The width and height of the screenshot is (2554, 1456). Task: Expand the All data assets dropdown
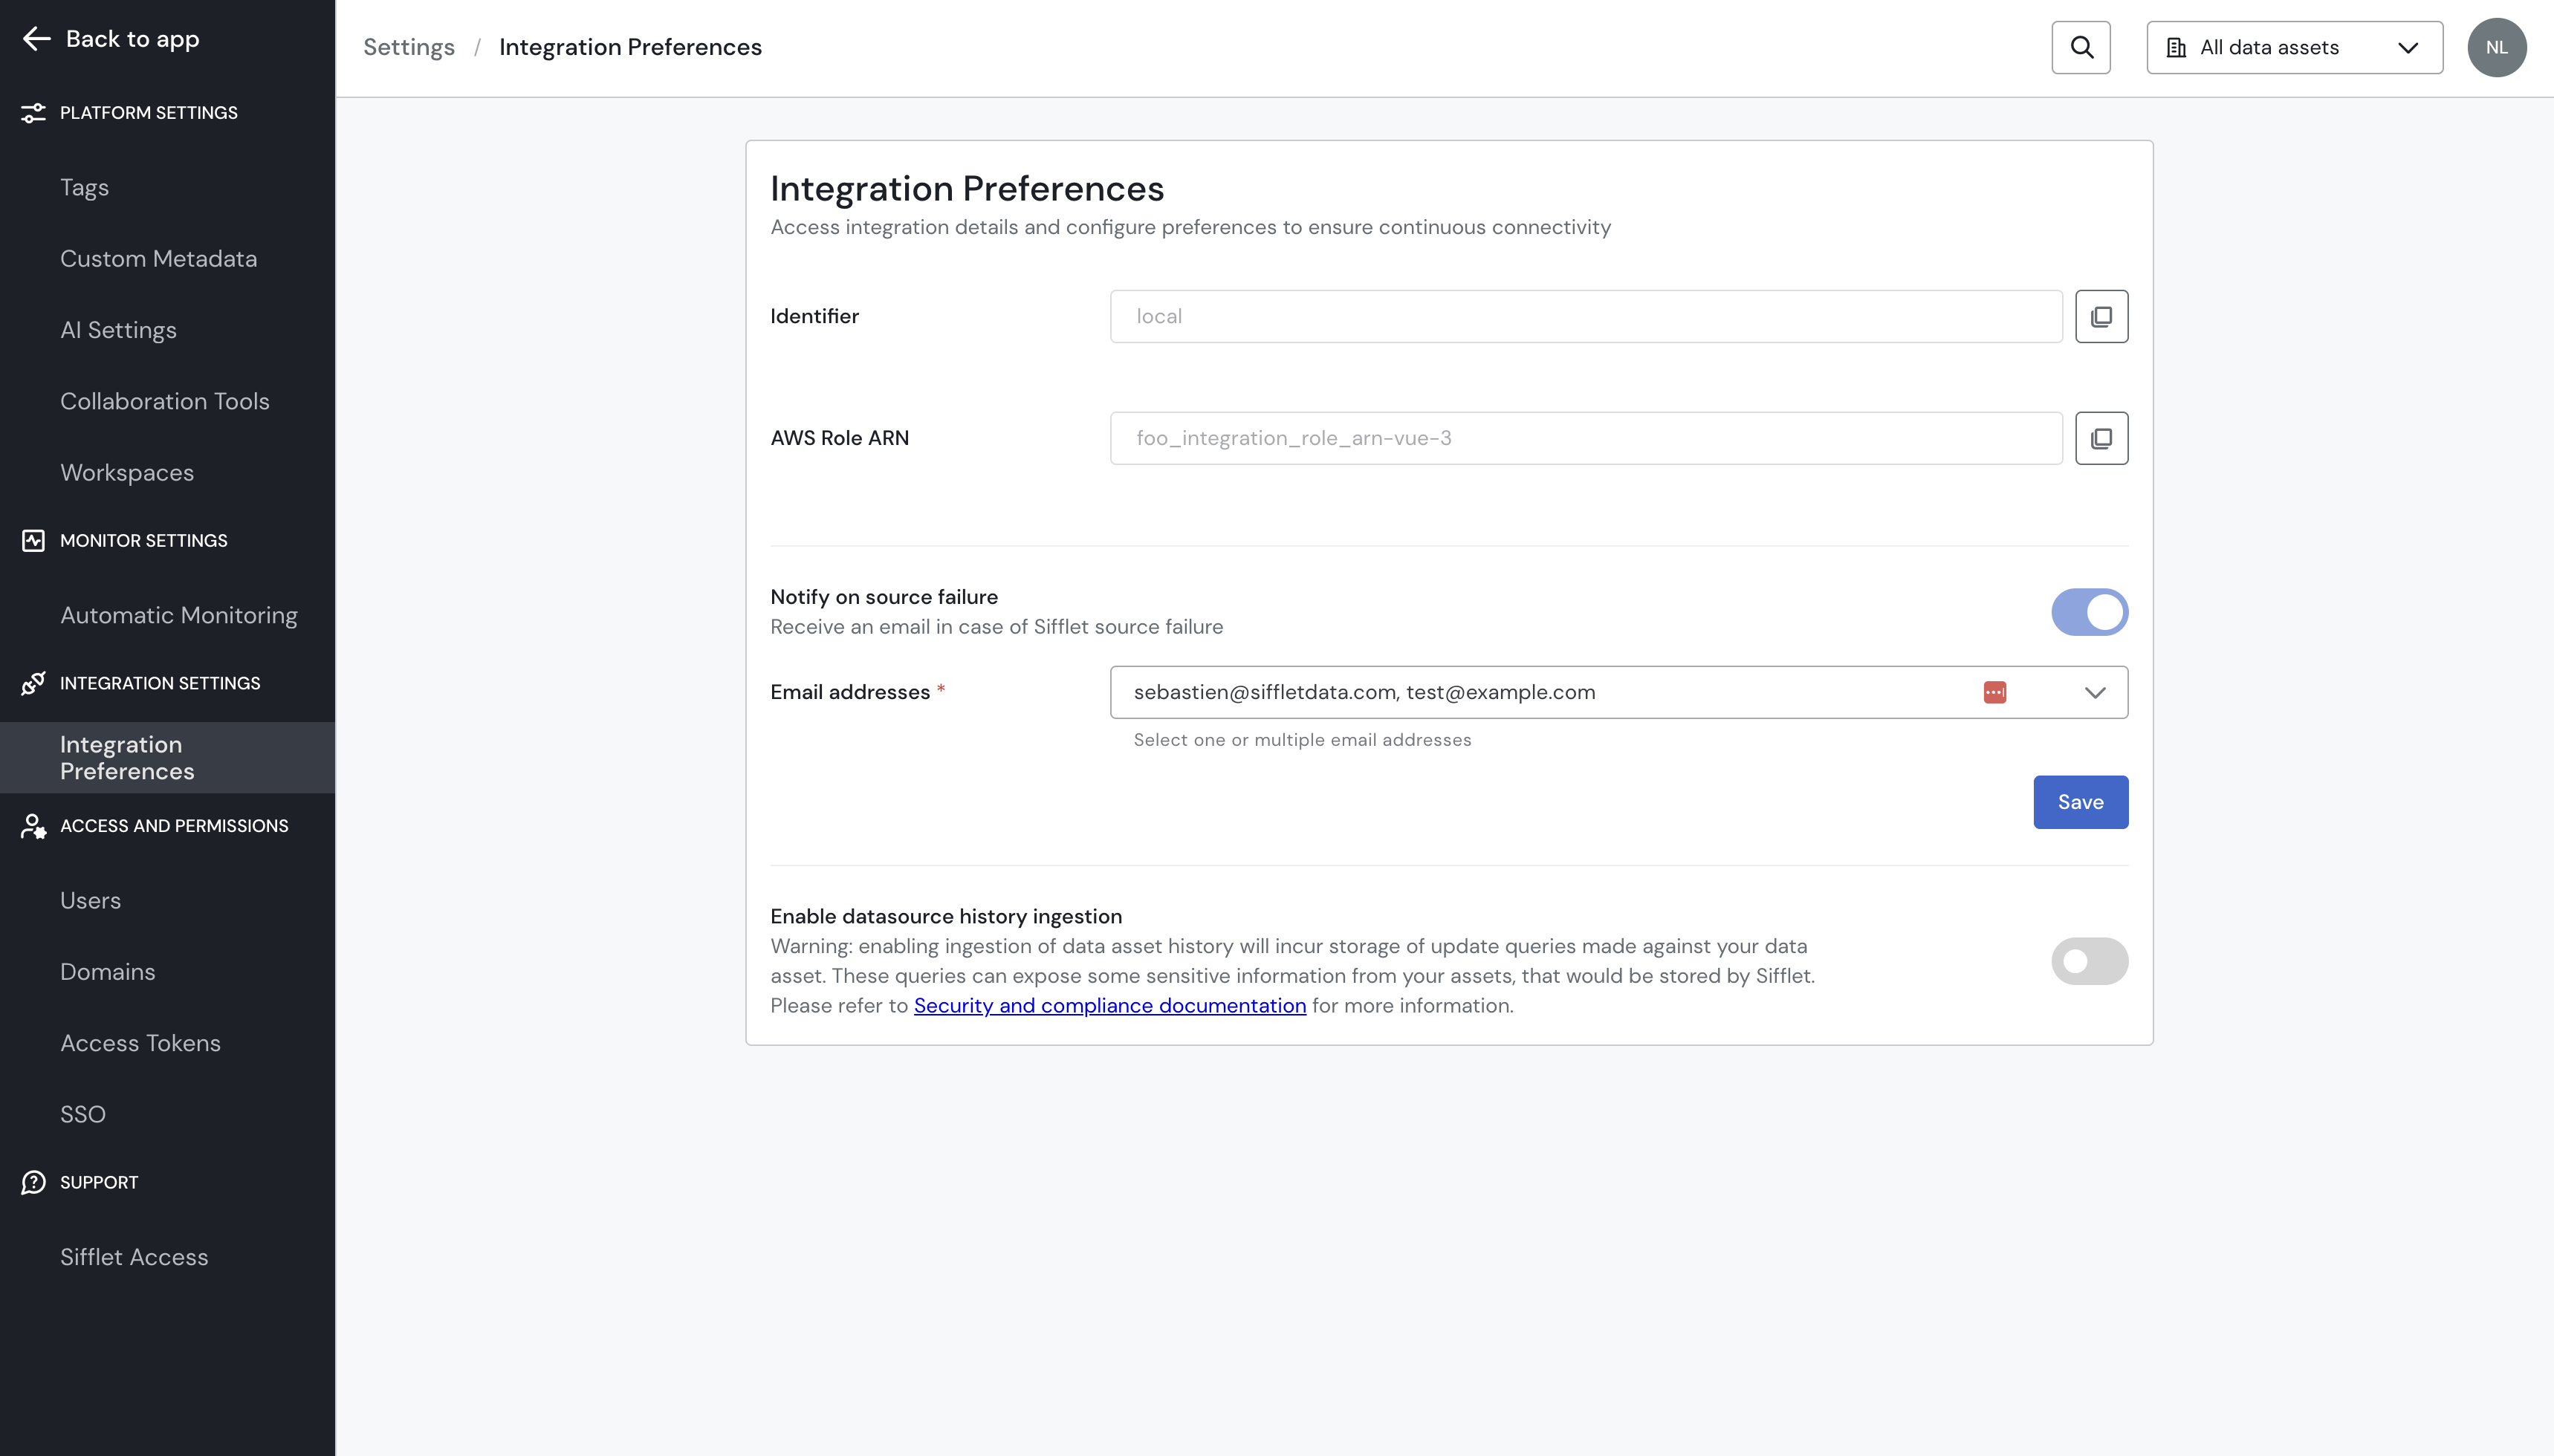pyautogui.click(x=2294, y=47)
